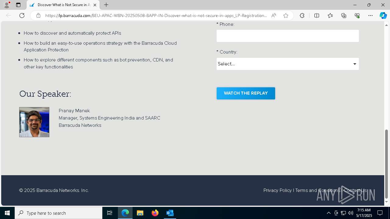Open the Favorites list

(330, 16)
